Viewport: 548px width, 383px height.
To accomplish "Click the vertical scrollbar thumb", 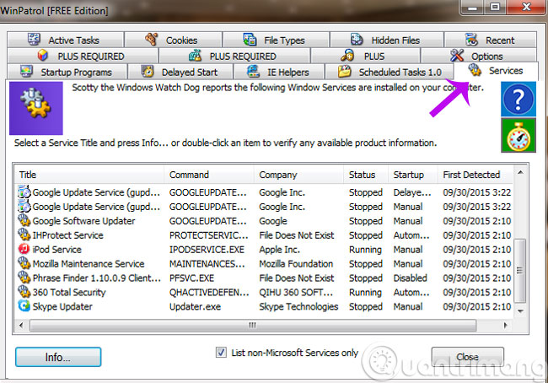I will 520,270.
